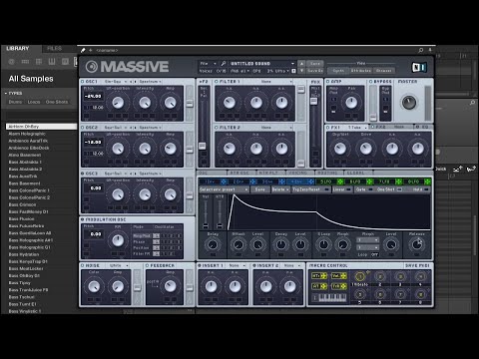Click the search magnifier in the plugin header
This screenshot has width=479, height=359.
coord(421,50)
